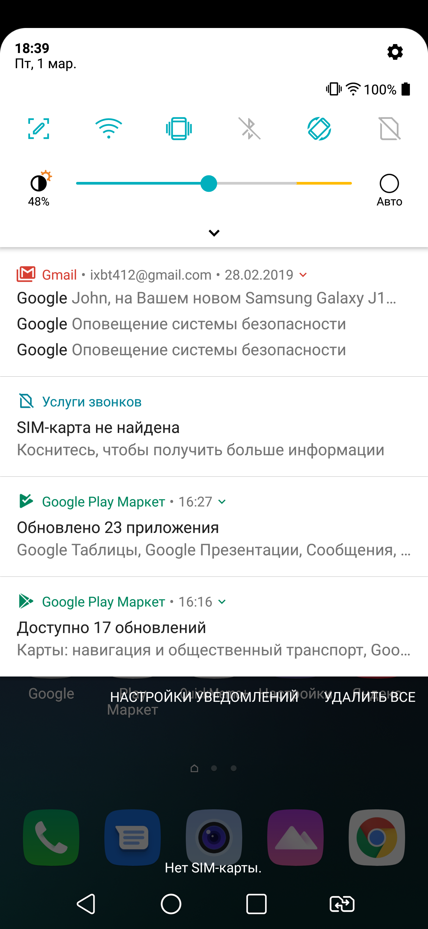Toggle vibration sound mode tile
Image resolution: width=428 pixels, height=929 pixels.
pyautogui.click(x=179, y=129)
